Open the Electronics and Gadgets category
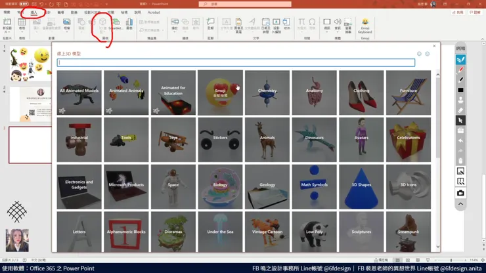Screen dimensions: 486x273 (79, 187)
